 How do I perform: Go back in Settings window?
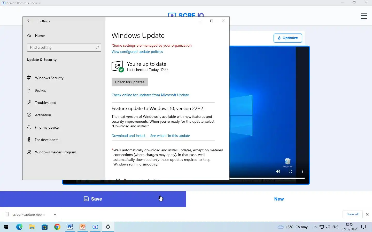(x=29, y=21)
